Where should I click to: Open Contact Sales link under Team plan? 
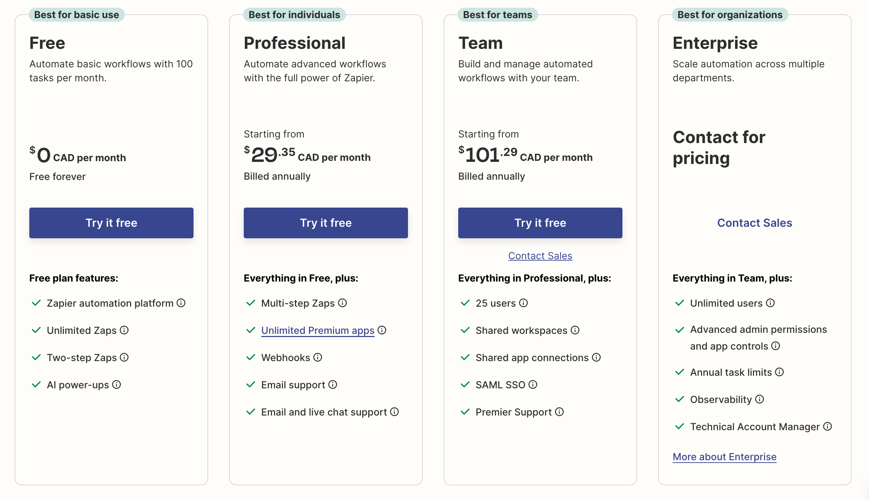(x=540, y=256)
